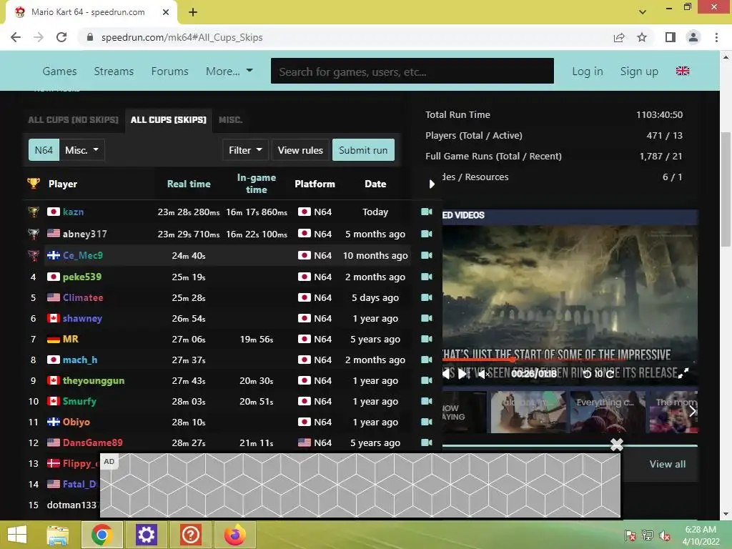Open File Explorer from taskbar
The height and width of the screenshot is (549, 732).
(x=58, y=535)
